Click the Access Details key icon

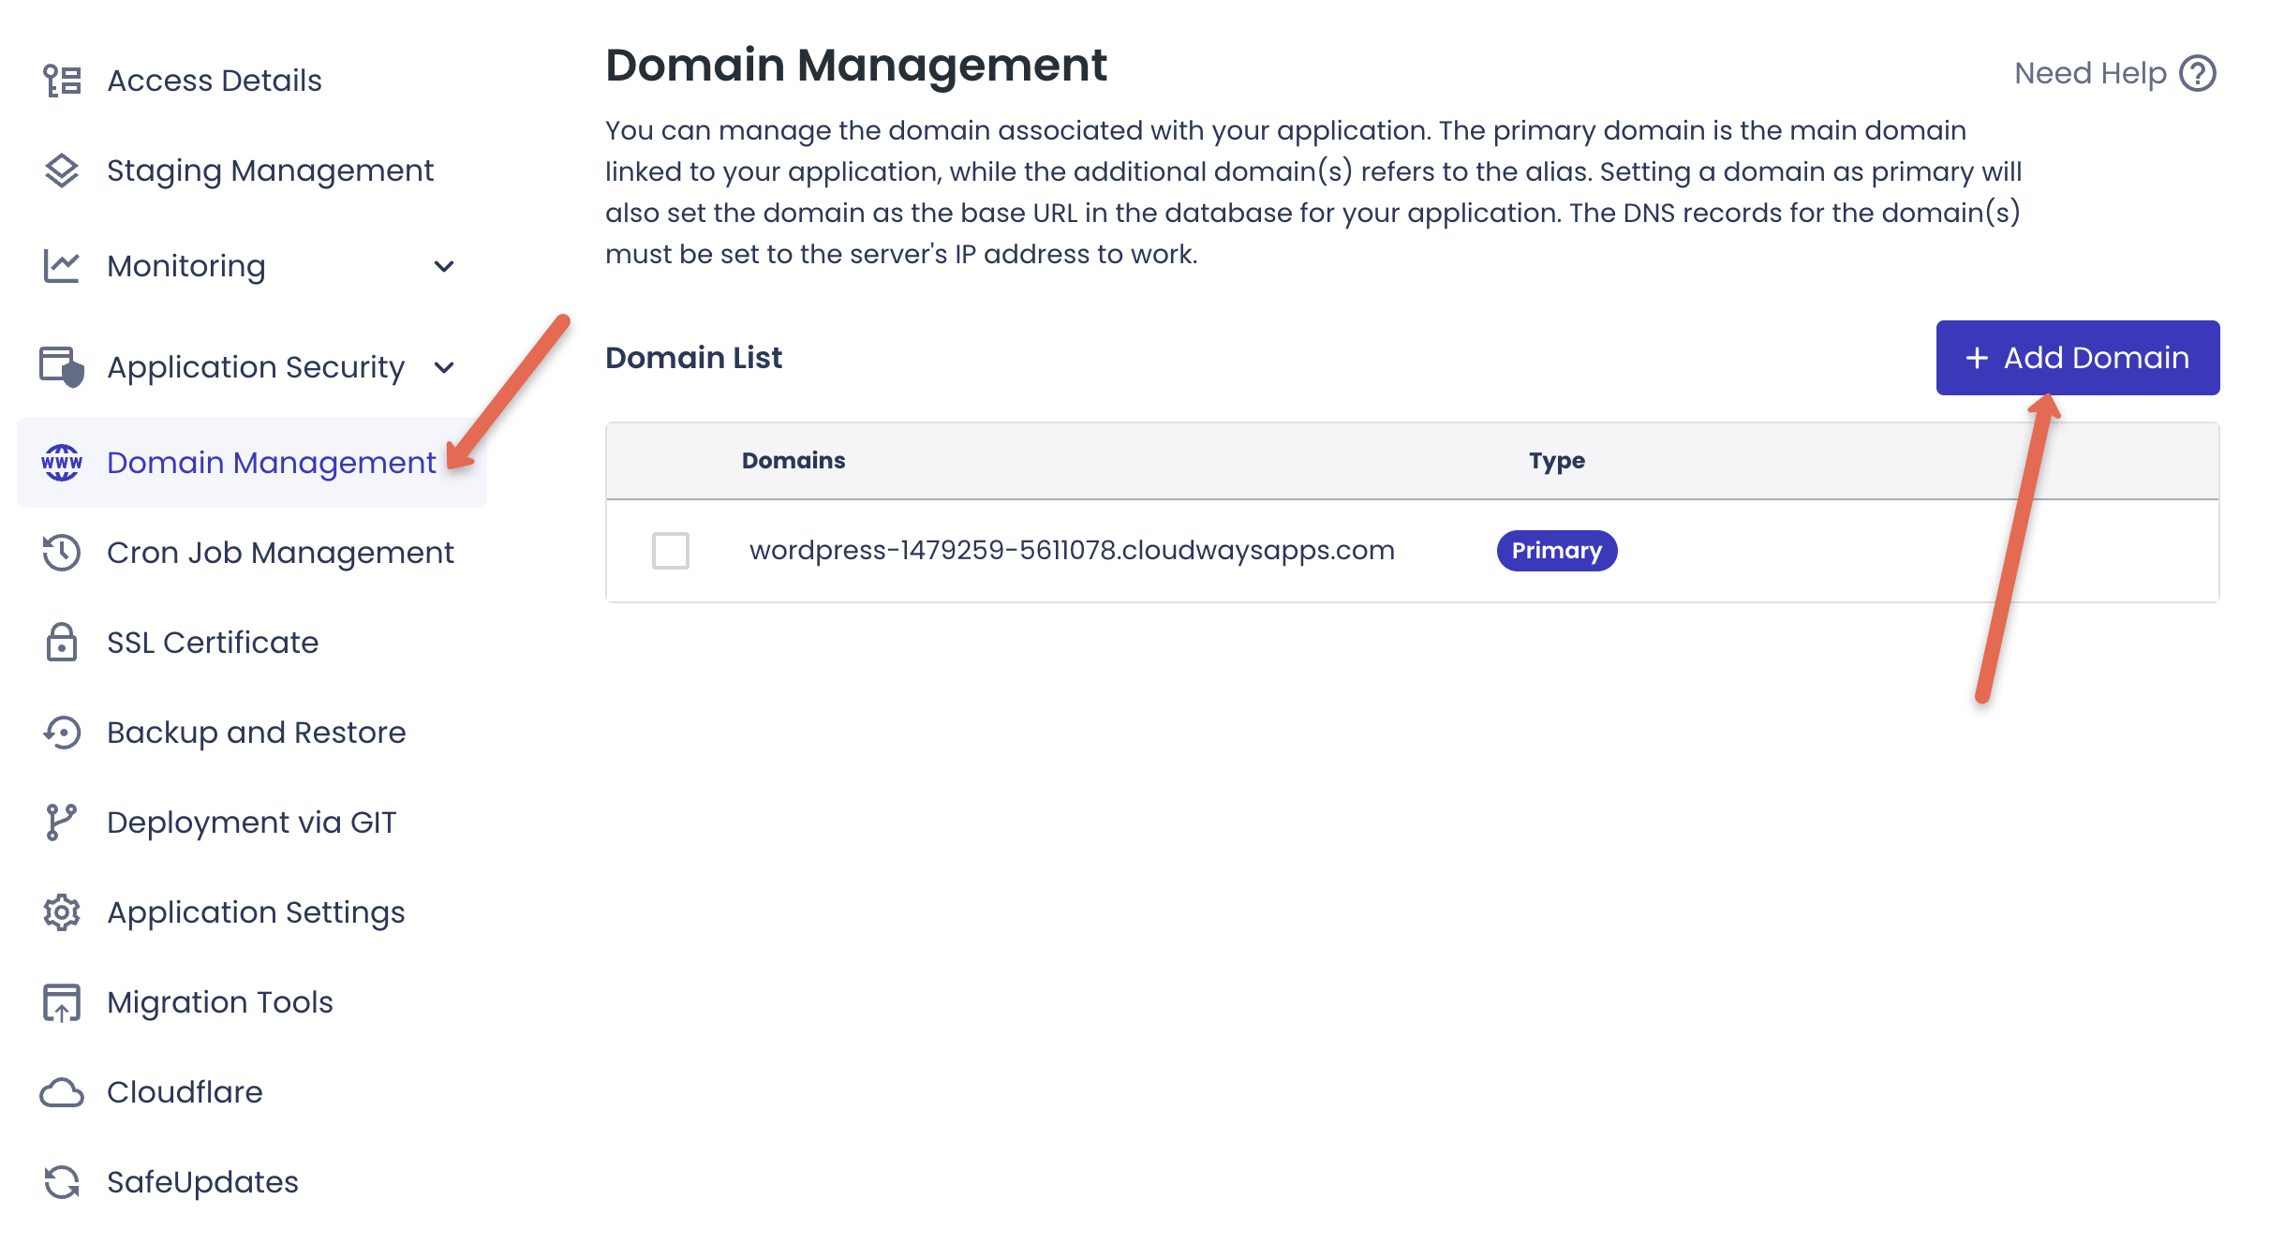(x=60, y=80)
